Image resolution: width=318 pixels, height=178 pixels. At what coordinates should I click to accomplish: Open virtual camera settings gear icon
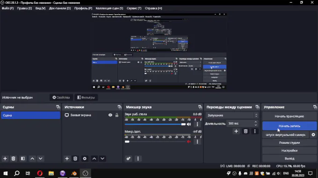[x=313, y=135]
